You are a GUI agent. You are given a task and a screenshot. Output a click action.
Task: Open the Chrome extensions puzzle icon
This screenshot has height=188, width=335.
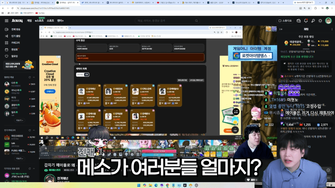point(316,8)
